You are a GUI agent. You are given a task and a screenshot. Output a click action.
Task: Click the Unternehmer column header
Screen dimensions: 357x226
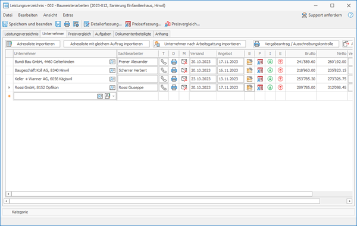click(x=65, y=54)
